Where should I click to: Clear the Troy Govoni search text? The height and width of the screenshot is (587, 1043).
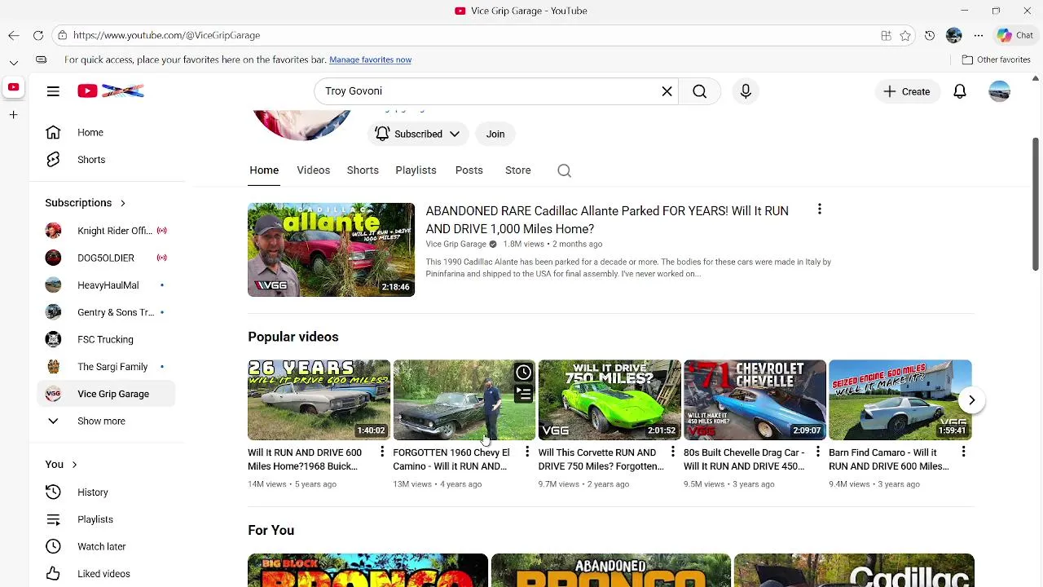tap(667, 91)
